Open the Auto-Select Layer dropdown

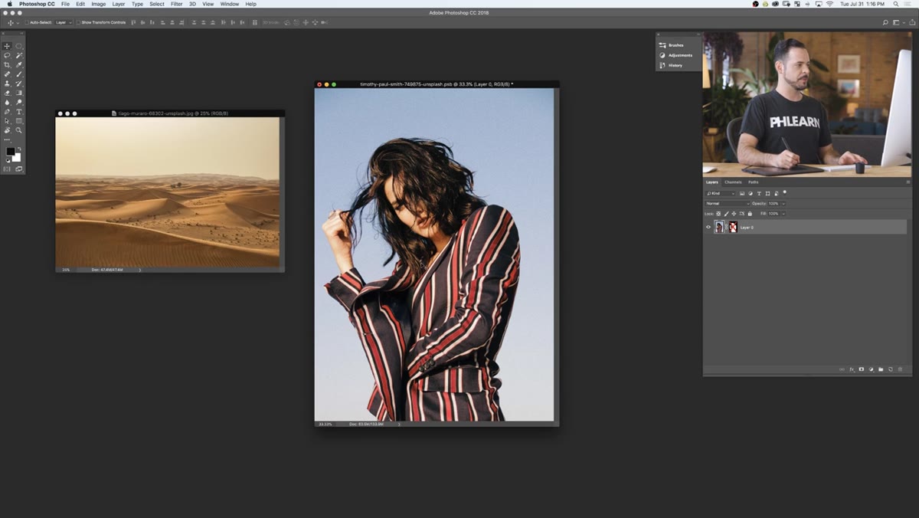[64, 22]
